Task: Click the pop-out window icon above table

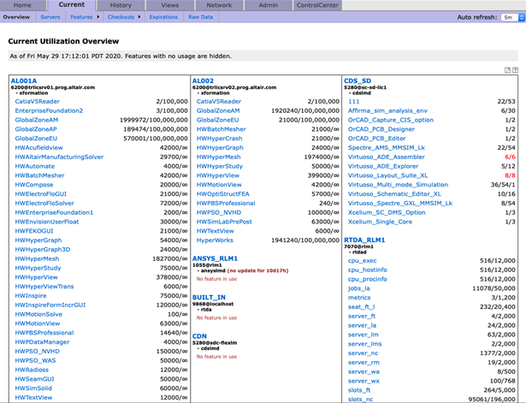Action: point(507,70)
